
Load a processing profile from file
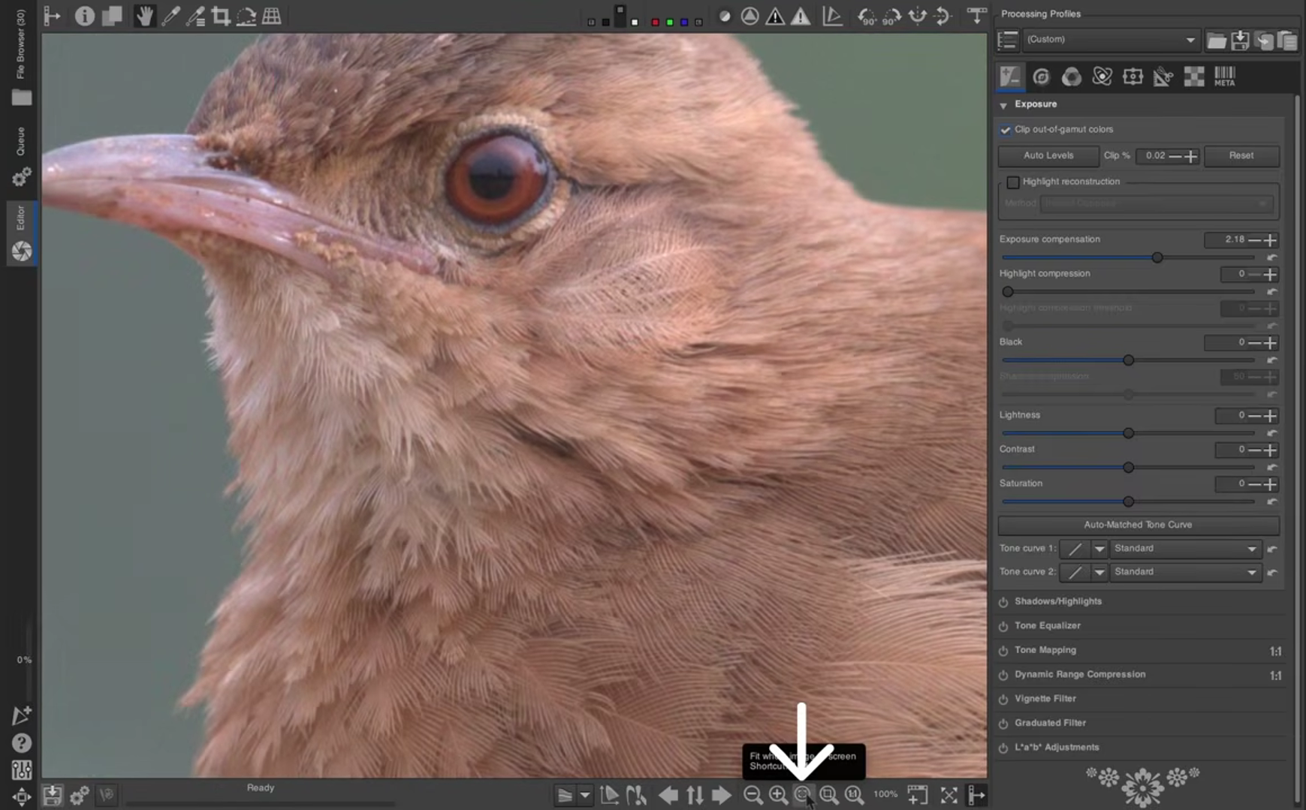pyautogui.click(x=1216, y=40)
